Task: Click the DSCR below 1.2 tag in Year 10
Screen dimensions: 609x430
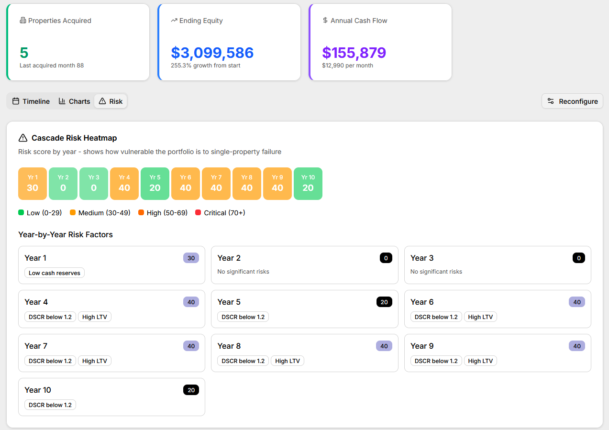Action: [x=50, y=405]
